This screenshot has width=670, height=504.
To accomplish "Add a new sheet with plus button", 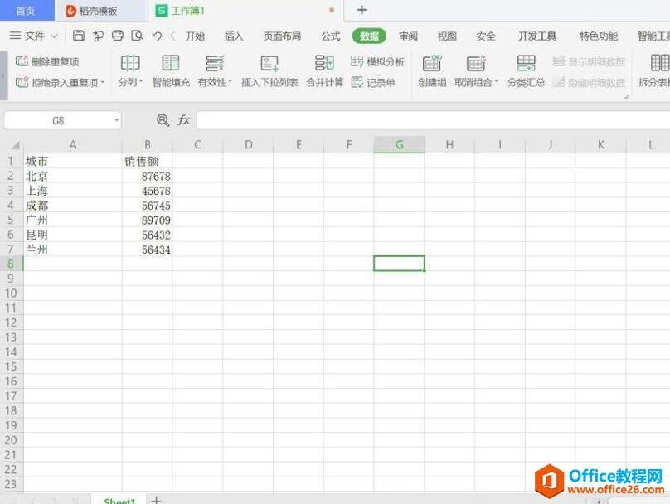I will click(157, 500).
